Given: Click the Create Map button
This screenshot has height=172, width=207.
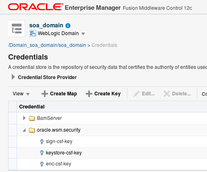Looking at the screenshot, I should click(x=59, y=94).
